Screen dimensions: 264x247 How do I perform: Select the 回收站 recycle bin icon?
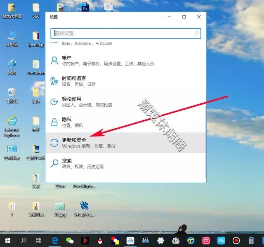(12, 95)
